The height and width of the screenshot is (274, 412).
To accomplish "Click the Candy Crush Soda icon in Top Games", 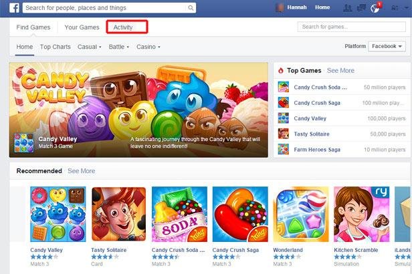I will [284, 87].
